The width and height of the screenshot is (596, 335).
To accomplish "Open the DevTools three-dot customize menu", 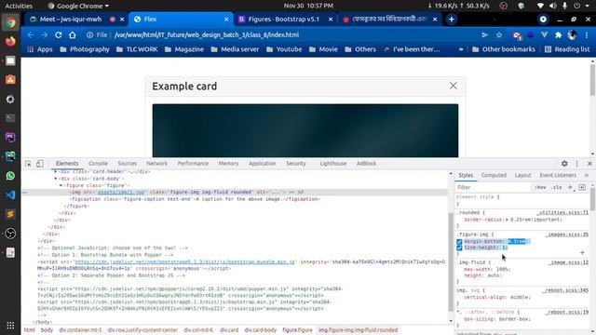I will pyautogui.click(x=577, y=164).
